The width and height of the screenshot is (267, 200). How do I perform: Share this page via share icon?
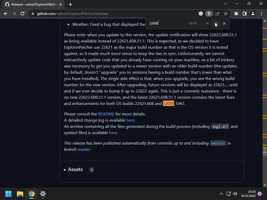click(x=217, y=14)
